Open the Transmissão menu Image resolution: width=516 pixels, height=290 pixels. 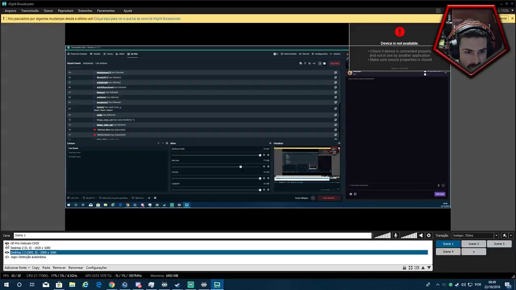point(30,10)
